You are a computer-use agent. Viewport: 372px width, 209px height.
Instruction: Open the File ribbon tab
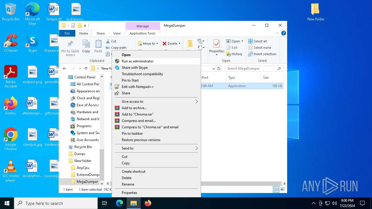(67, 33)
